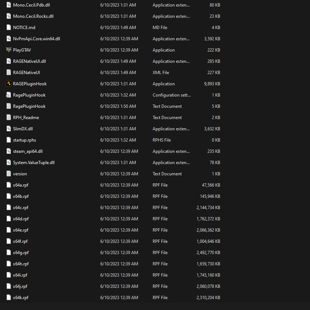Click the x64e.rpf file icon

click(8, 230)
